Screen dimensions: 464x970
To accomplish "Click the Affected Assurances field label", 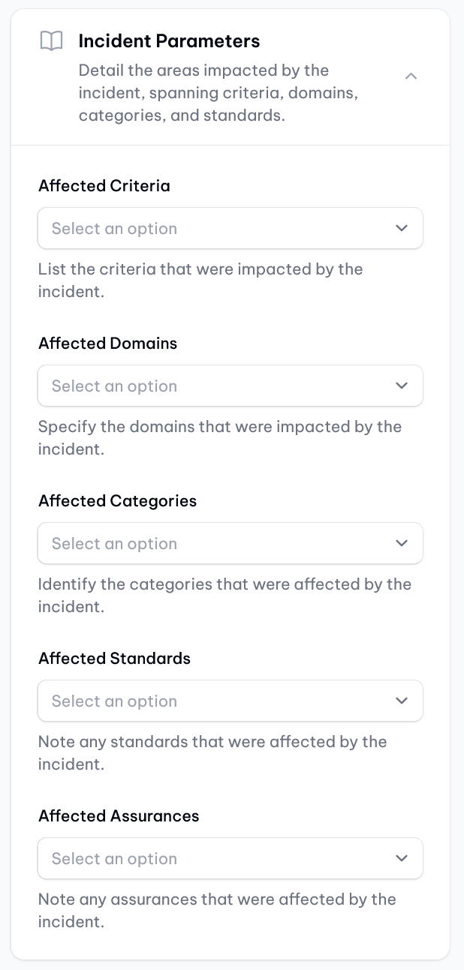I will pyautogui.click(x=119, y=816).
